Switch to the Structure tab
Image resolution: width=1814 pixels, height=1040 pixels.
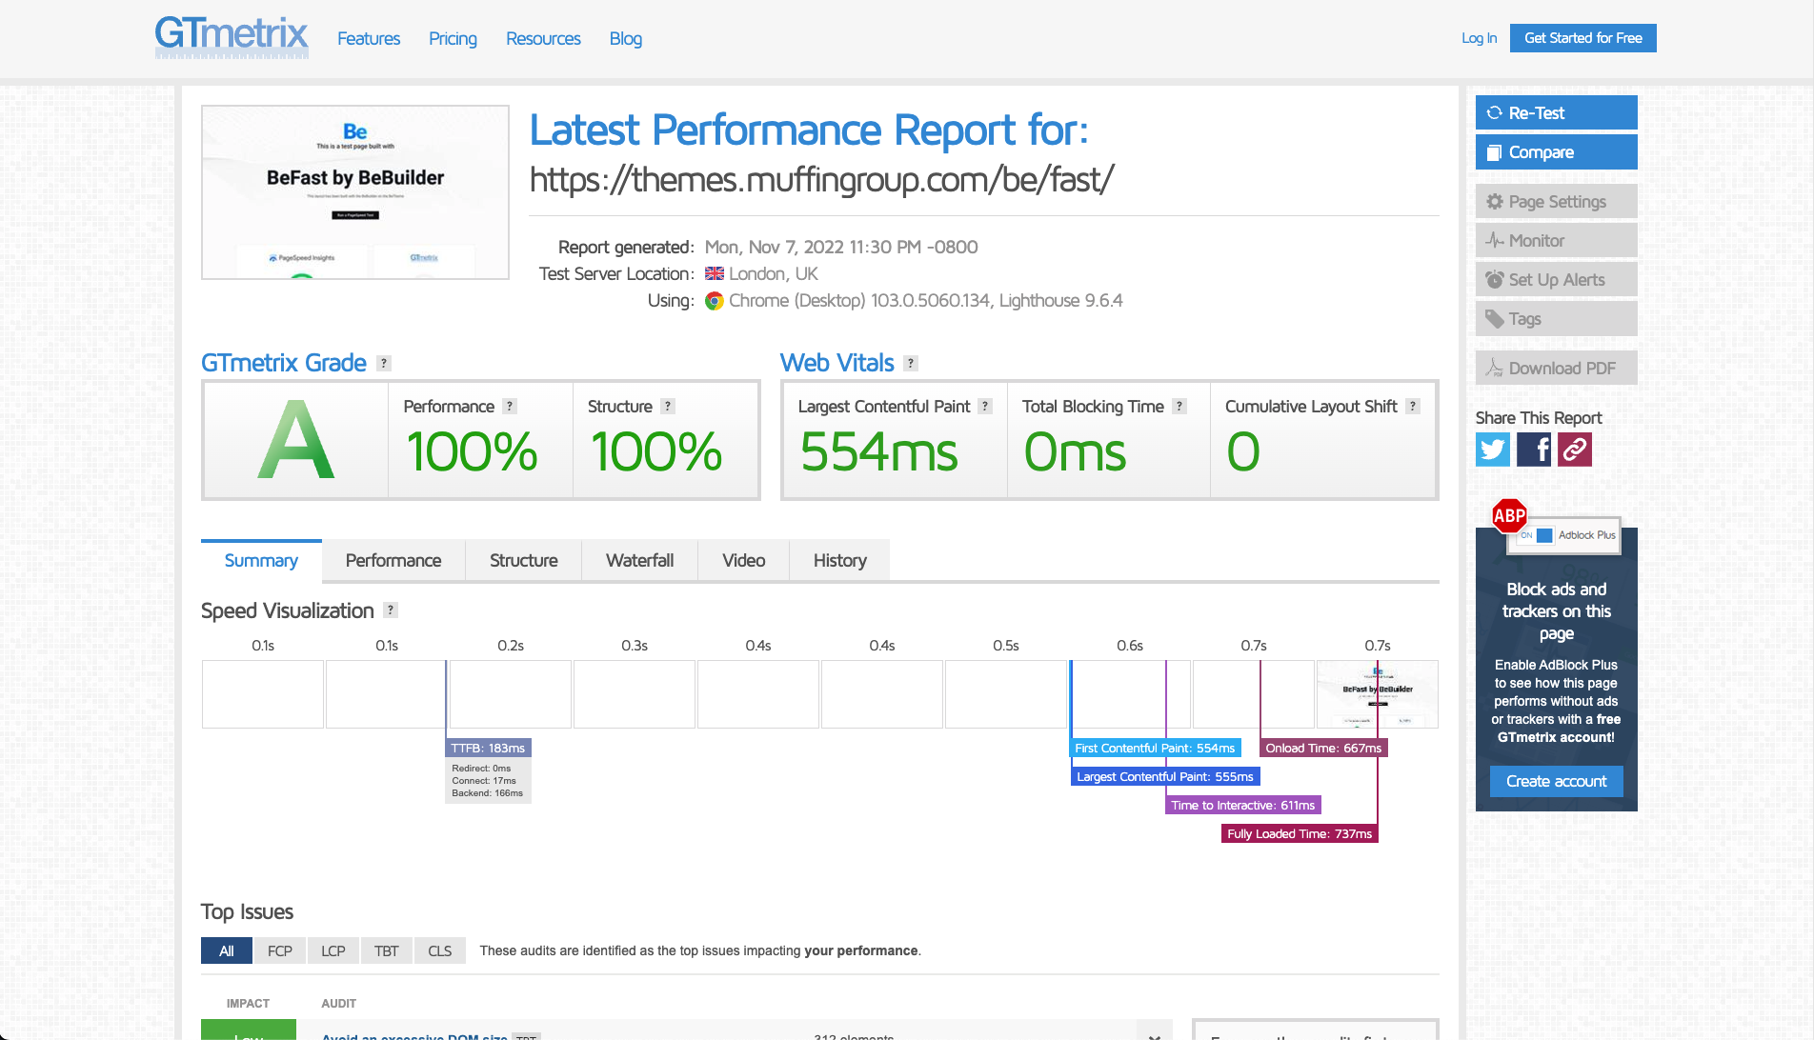(523, 560)
